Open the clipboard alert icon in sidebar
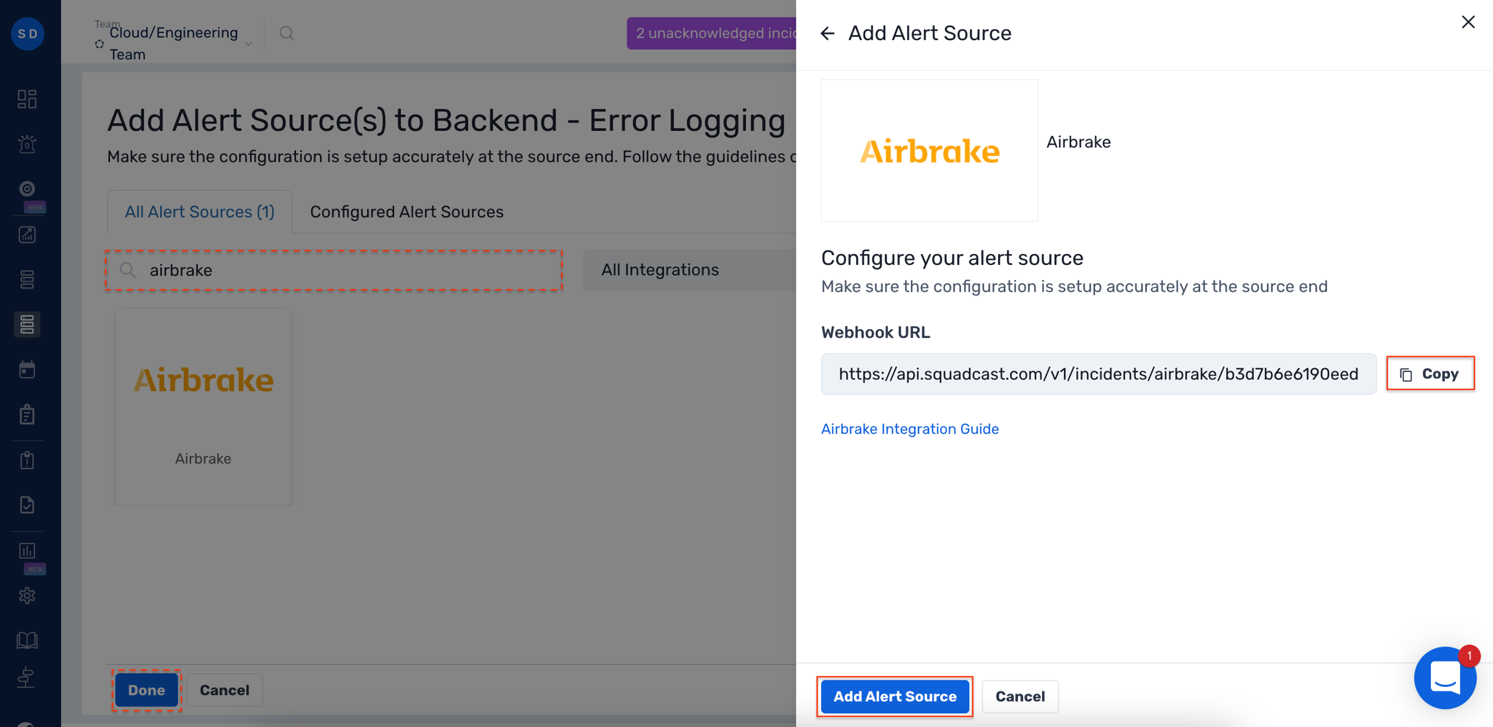 pyautogui.click(x=27, y=460)
